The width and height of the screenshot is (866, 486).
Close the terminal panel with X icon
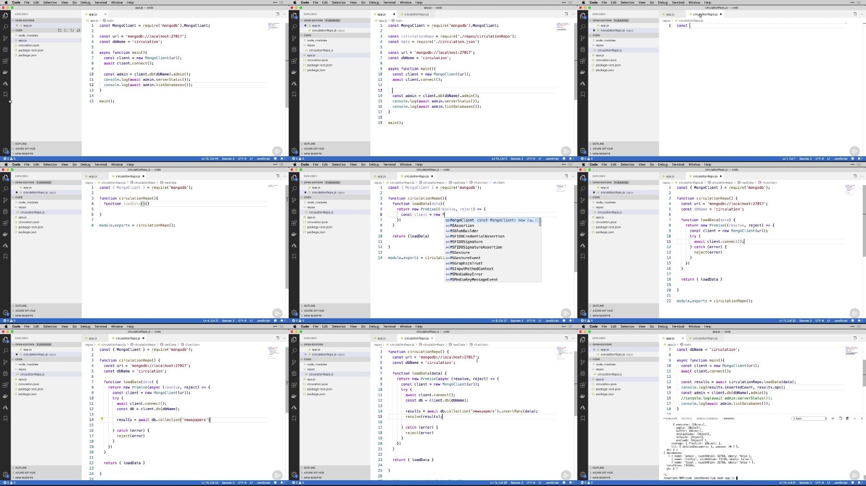(x=861, y=418)
